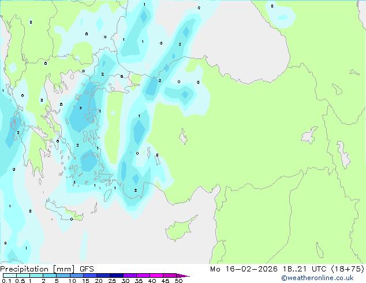Viewport: 366px width, 283px height.
Task: Click the '0.1' legend scale label
Action: (x=6, y=281)
